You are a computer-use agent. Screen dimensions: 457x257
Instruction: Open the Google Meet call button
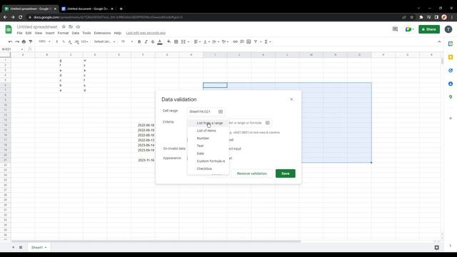click(x=409, y=29)
